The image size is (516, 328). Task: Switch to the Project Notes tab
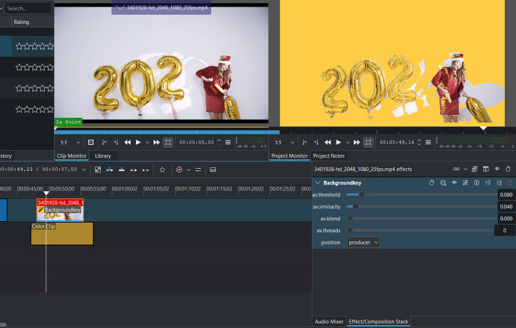329,156
